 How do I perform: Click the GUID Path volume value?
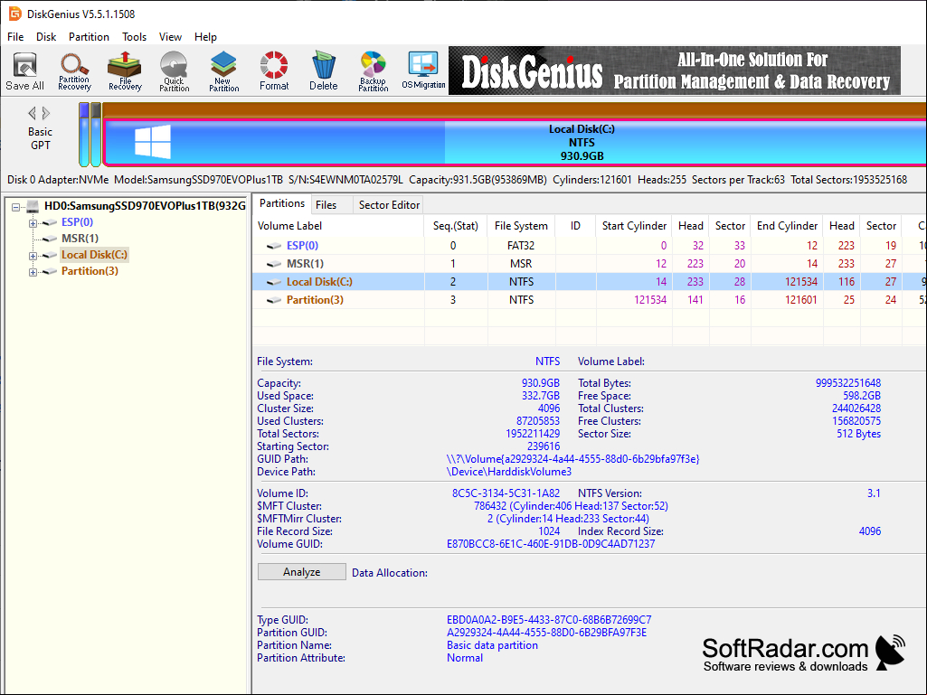572,459
